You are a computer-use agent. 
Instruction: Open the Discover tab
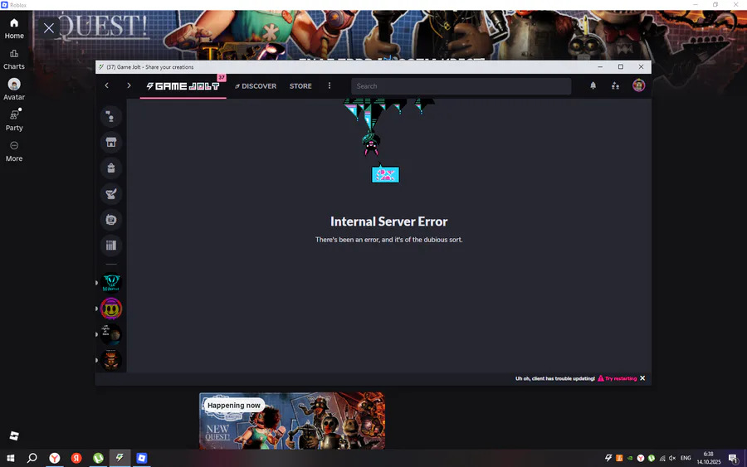pos(256,86)
